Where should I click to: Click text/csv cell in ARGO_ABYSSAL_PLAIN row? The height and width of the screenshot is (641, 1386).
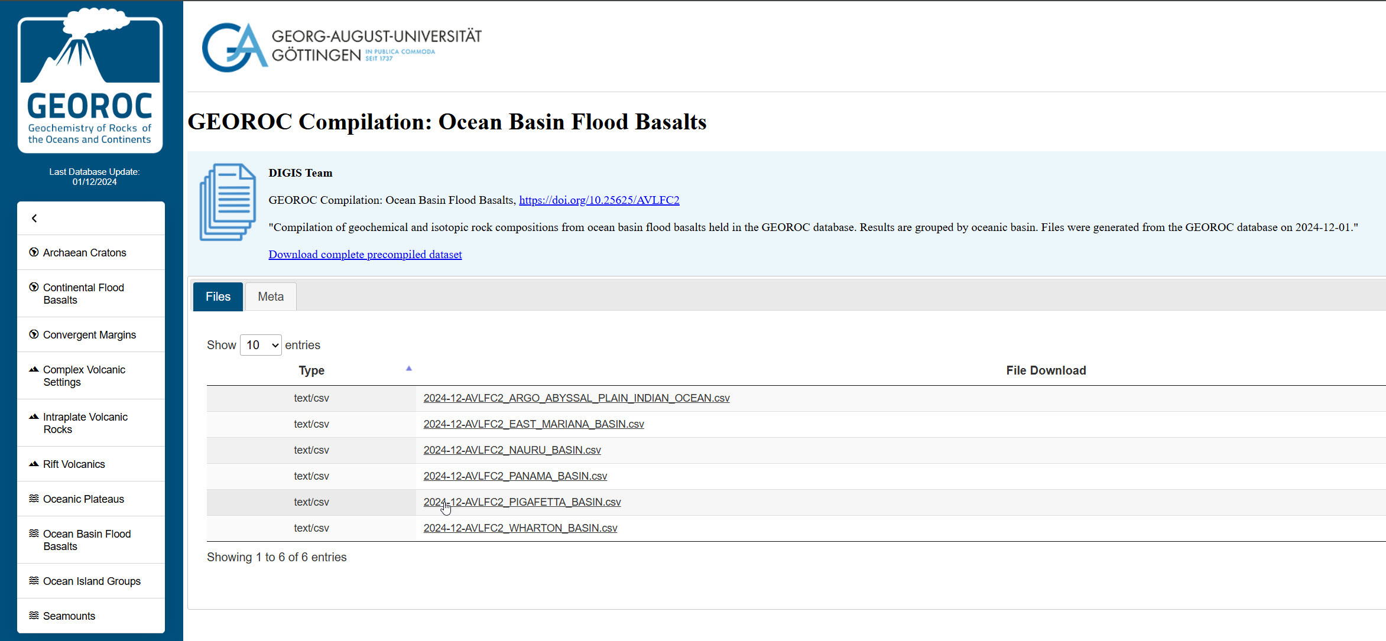tap(311, 398)
